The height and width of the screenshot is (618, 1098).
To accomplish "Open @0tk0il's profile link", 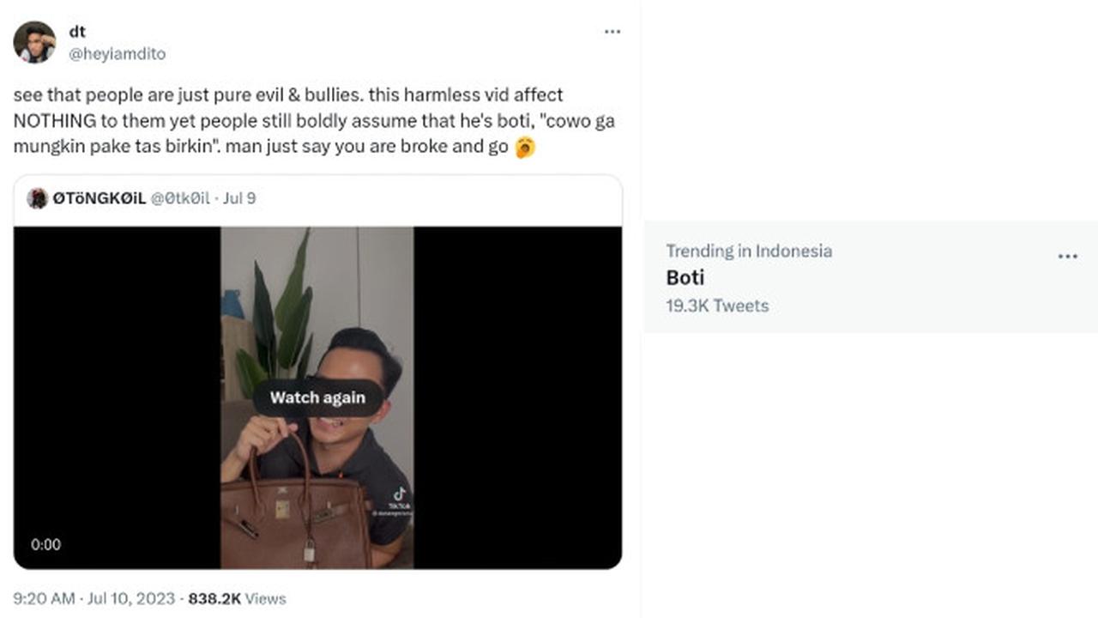I will (x=178, y=198).
